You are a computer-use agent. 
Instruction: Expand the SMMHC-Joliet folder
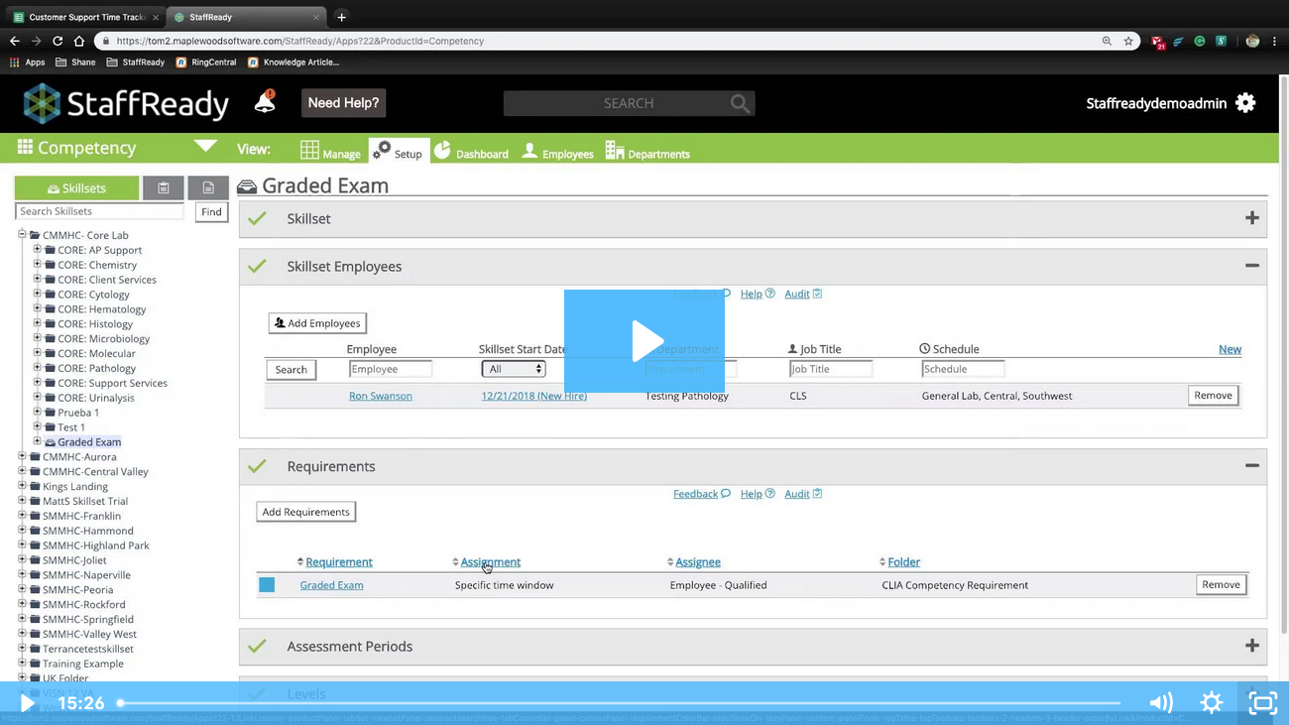coord(22,560)
